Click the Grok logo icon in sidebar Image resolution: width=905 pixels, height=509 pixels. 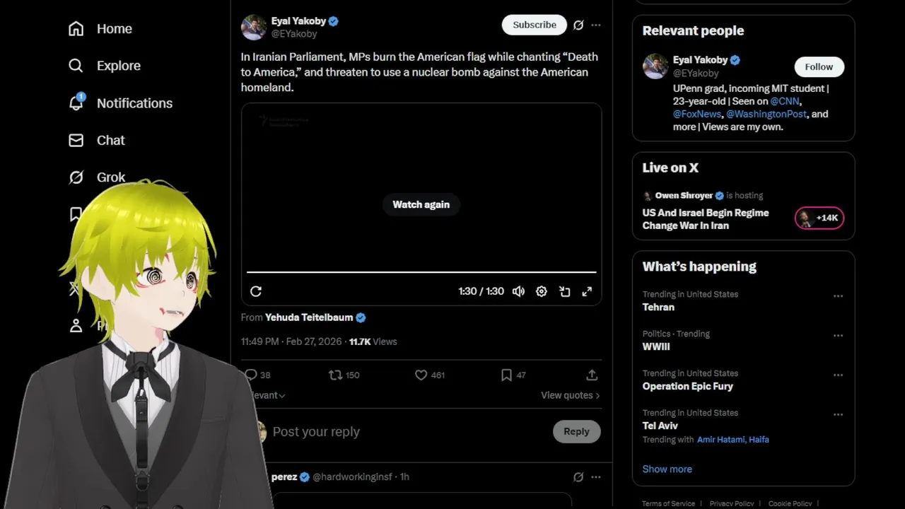click(76, 177)
